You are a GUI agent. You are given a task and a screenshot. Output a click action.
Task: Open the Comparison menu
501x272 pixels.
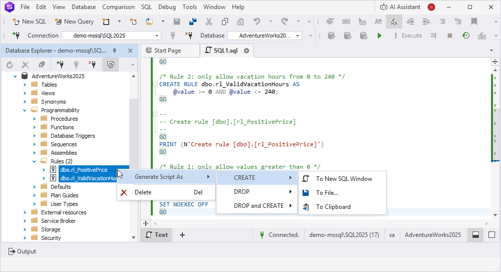point(118,7)
